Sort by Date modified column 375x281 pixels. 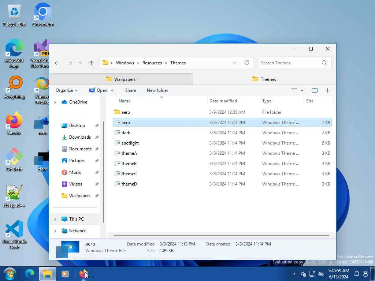(x=223, y=101)
